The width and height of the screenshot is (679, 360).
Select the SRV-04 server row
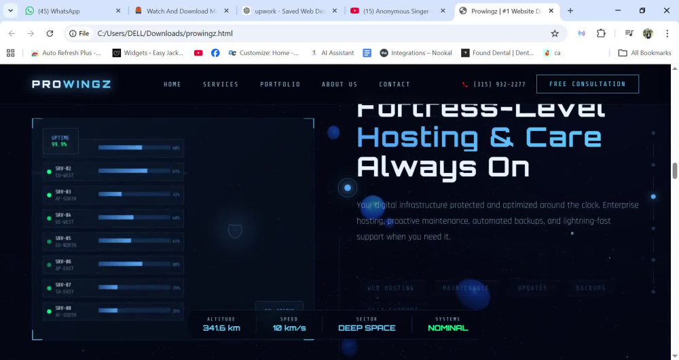113,218
